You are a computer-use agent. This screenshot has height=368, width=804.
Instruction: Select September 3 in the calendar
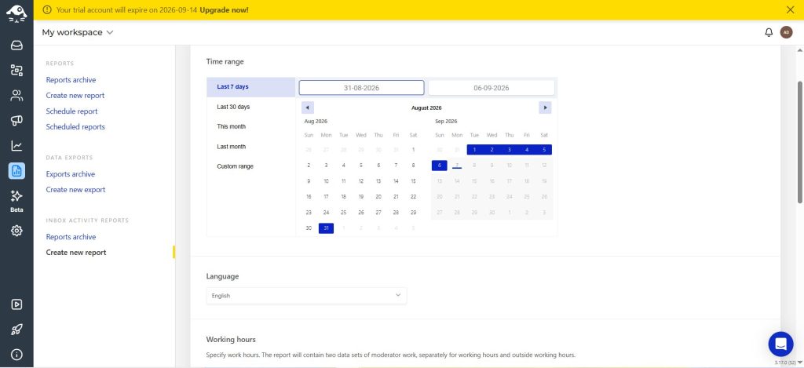509,150
